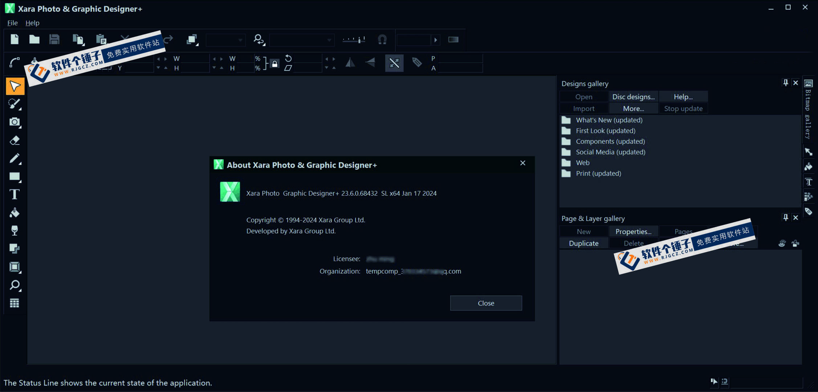The image size is (818, 392).
Task: Open the Fonts gallery T icon on right
Action: tap(809, 181)
